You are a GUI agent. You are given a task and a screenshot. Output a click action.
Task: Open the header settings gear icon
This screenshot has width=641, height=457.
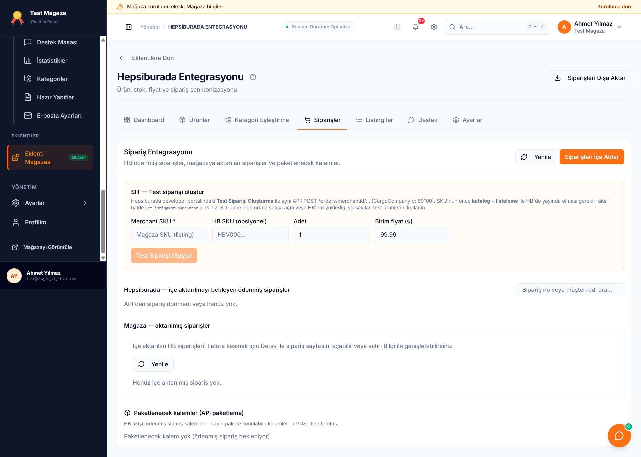pyautogui.click(x=434, y=27)
